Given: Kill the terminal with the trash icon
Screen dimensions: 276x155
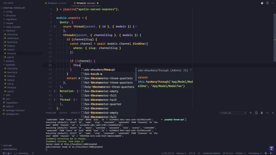Looking at the screenshot, I should (x=262, y=113).
